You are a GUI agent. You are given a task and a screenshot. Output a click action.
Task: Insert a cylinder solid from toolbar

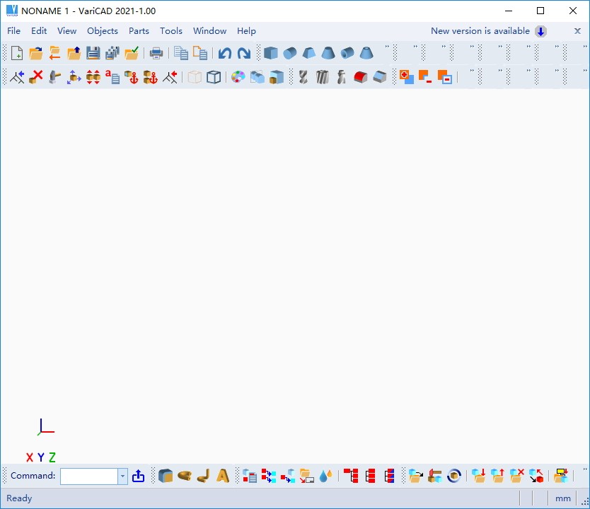coord(290,54)
